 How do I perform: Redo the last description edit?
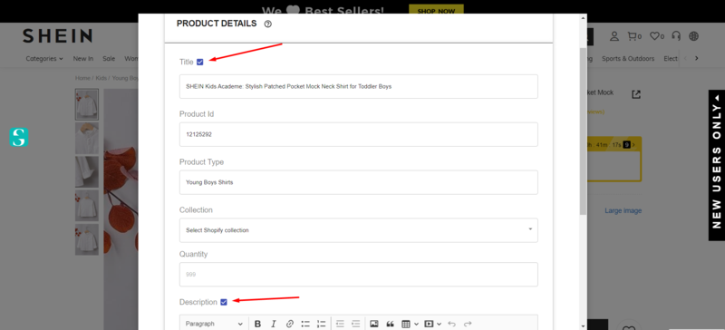468,324
